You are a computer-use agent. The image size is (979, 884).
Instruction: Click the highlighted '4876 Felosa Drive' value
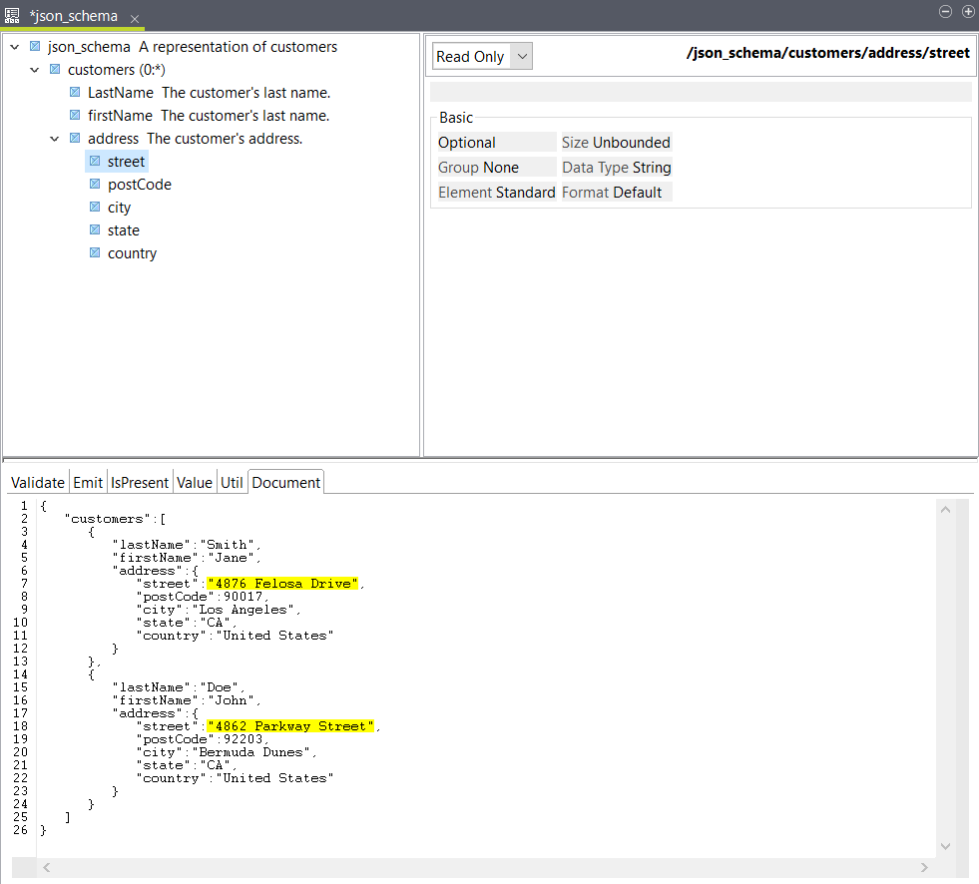282,584
